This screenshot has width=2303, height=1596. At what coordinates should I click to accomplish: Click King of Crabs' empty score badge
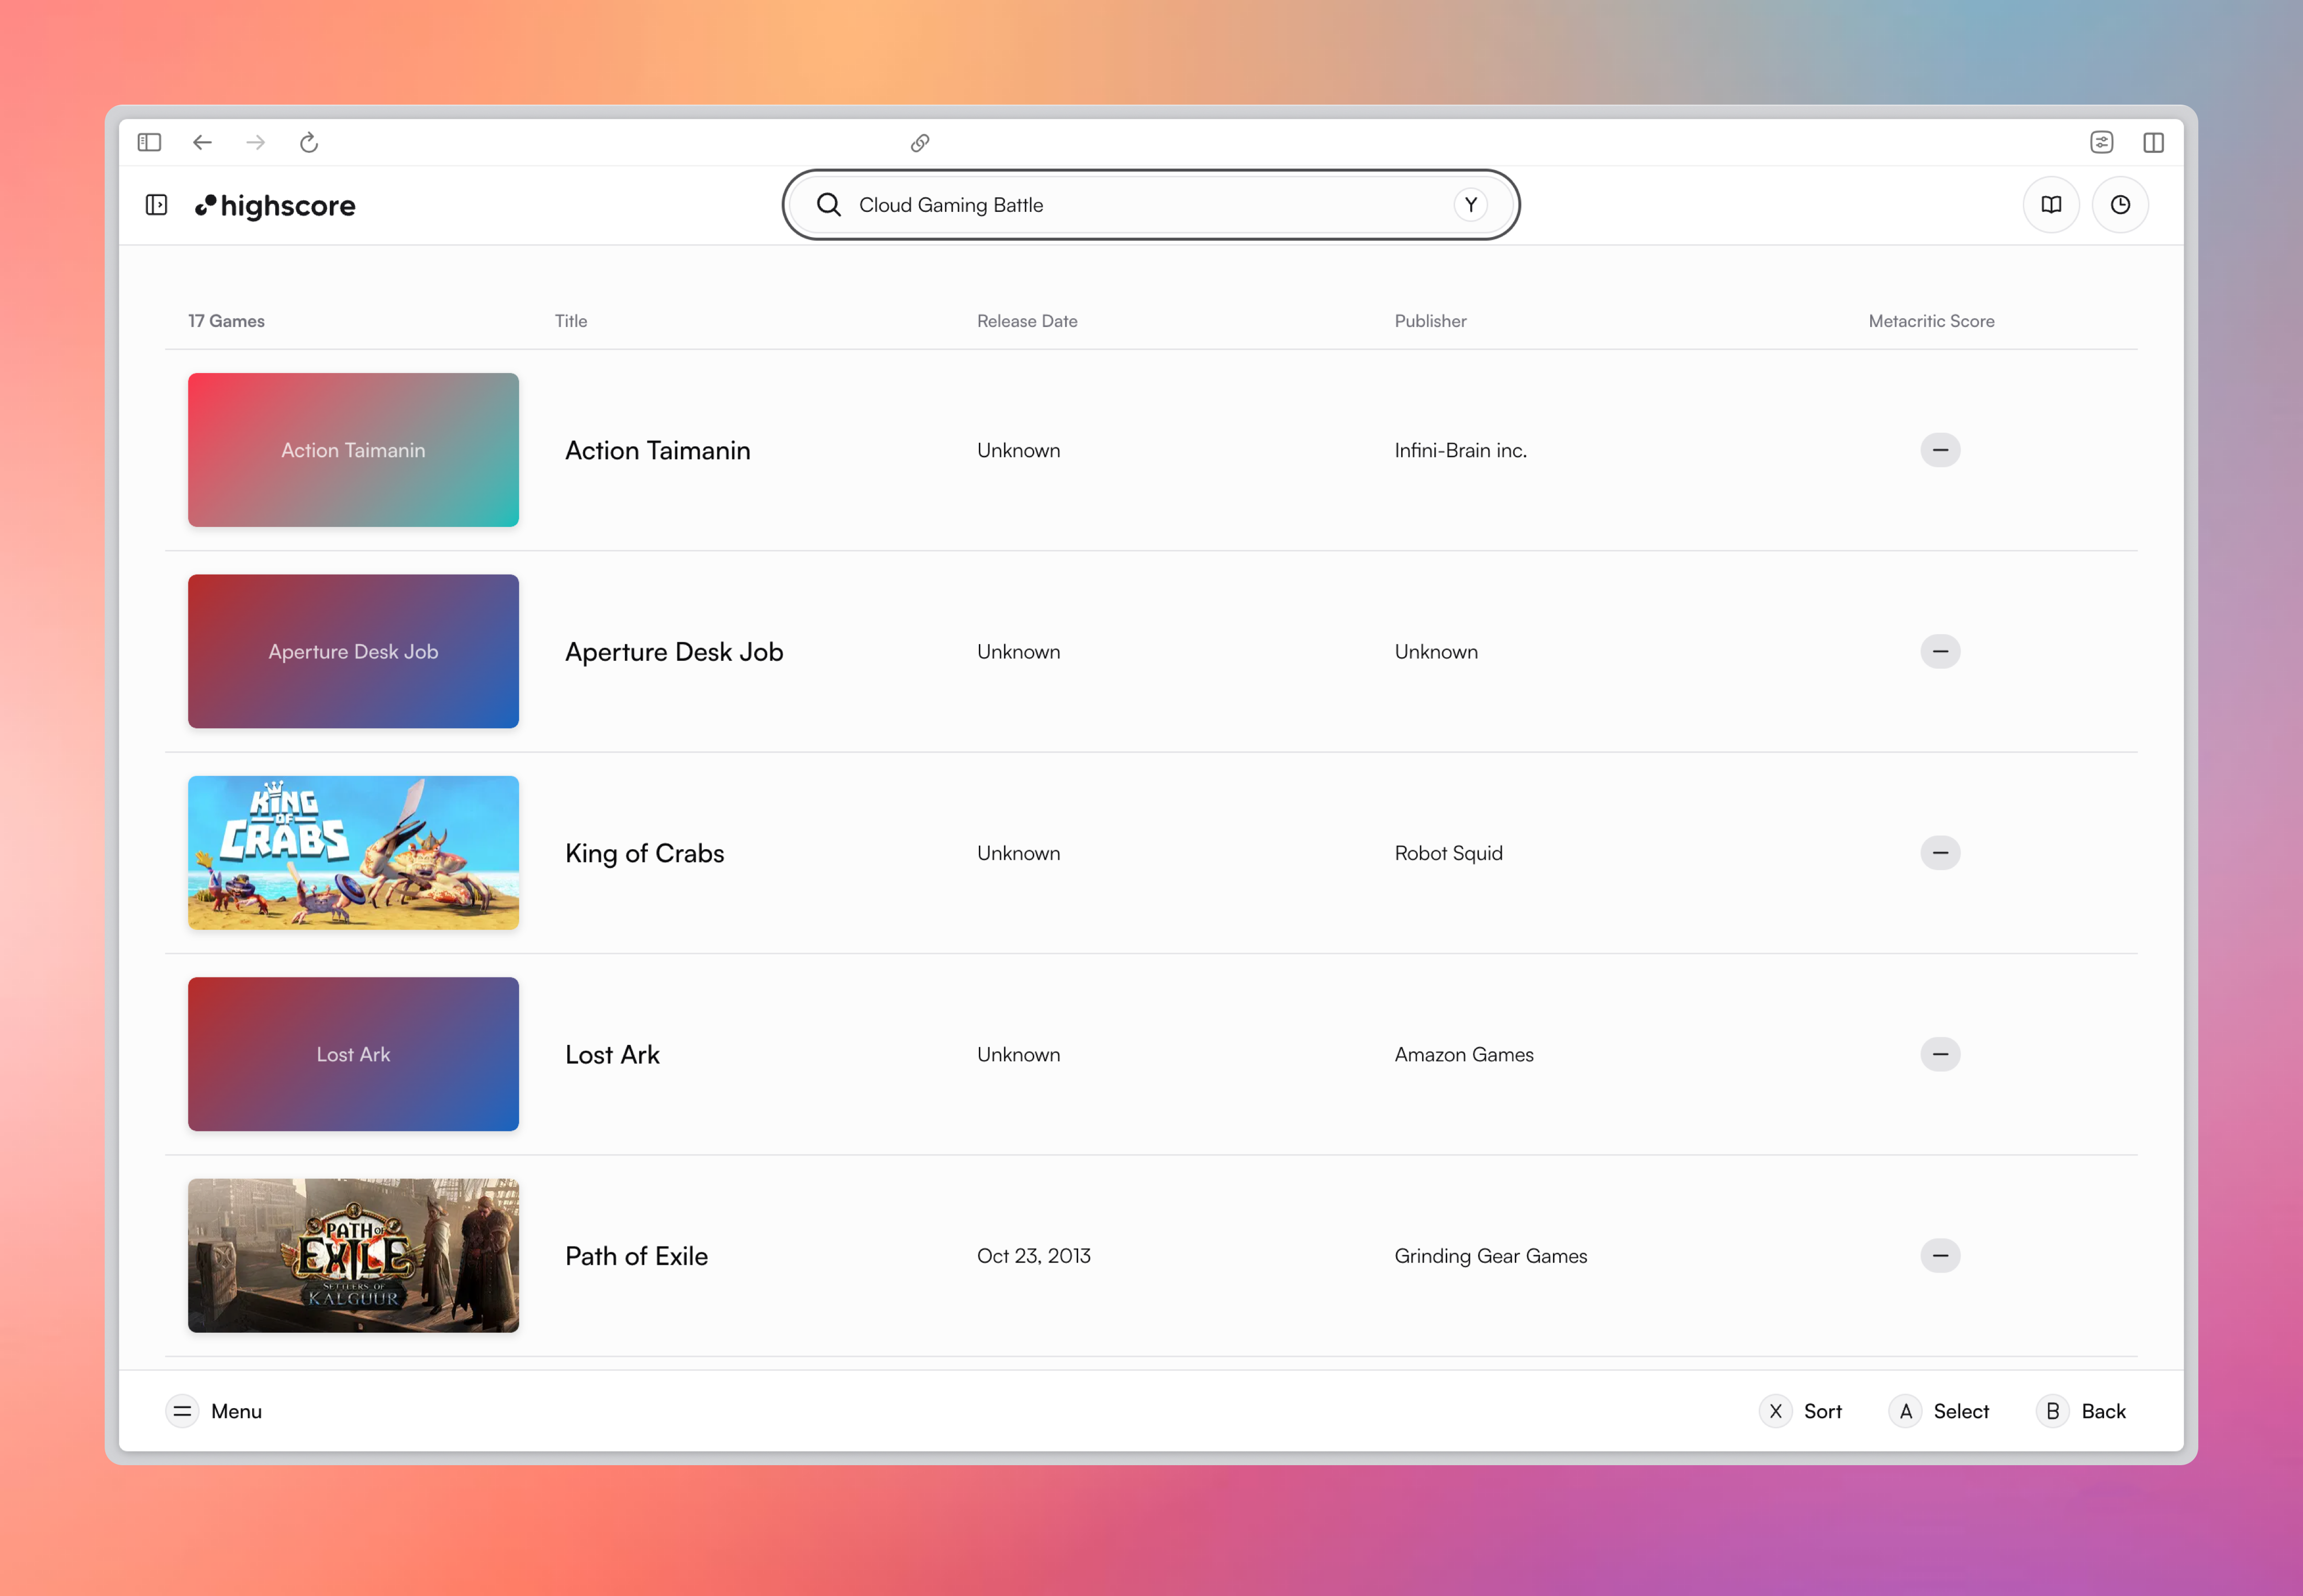coord(1939,853)
